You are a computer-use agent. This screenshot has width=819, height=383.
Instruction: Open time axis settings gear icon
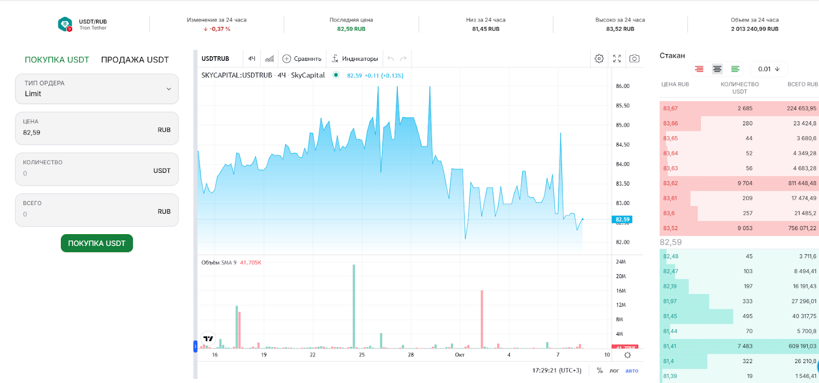click(628, 355)
